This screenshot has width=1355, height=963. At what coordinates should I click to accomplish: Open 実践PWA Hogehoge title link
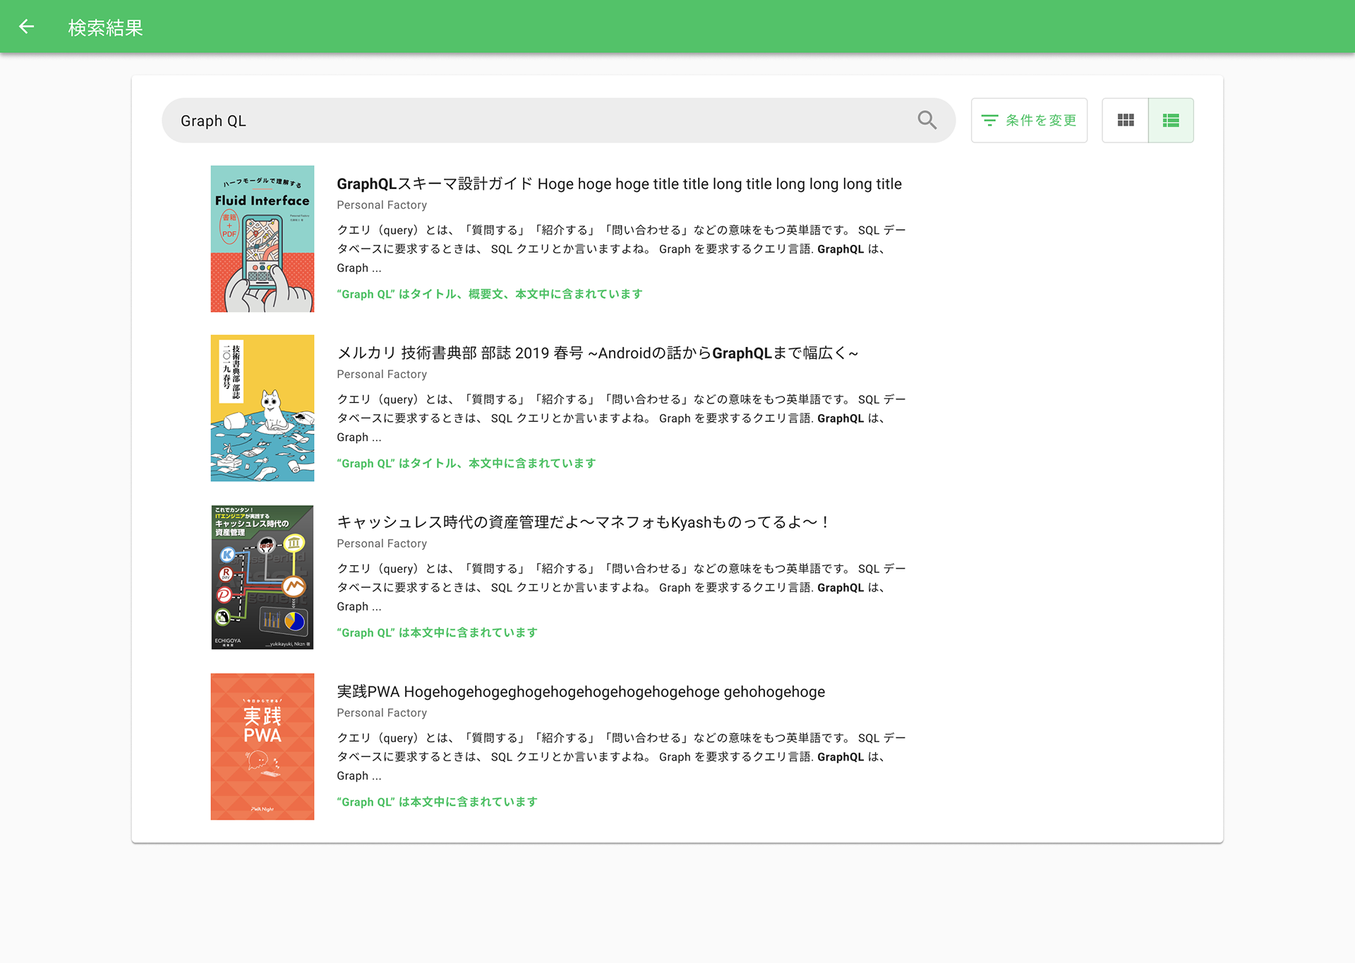[580, 692]
